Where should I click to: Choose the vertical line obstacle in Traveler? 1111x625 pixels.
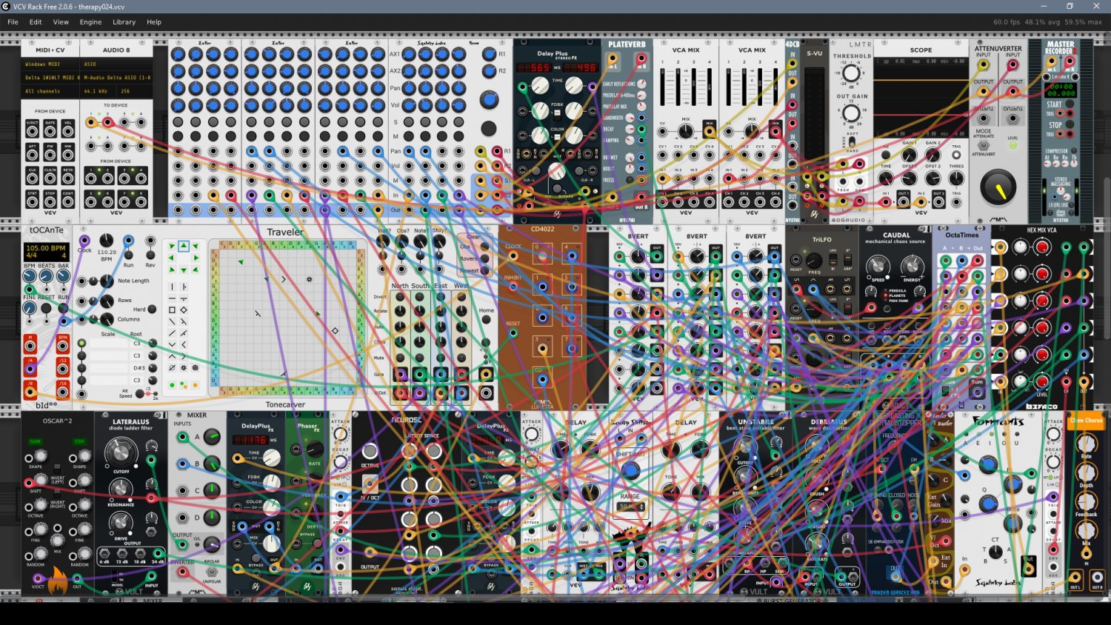click(172, 286)
